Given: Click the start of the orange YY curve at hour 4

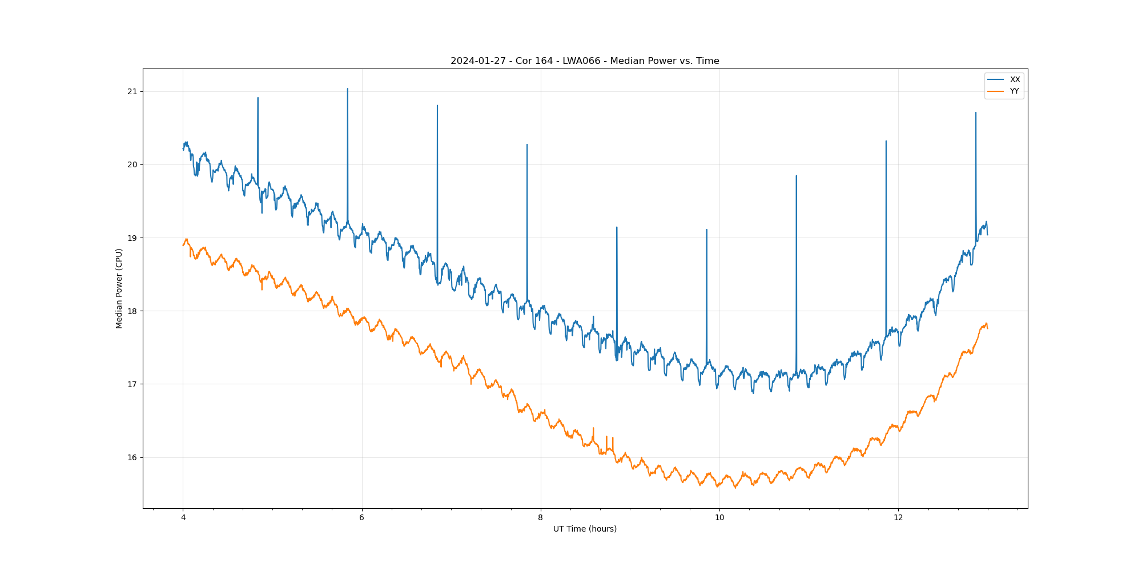Looking at the screenshot, I should point(183,245).
